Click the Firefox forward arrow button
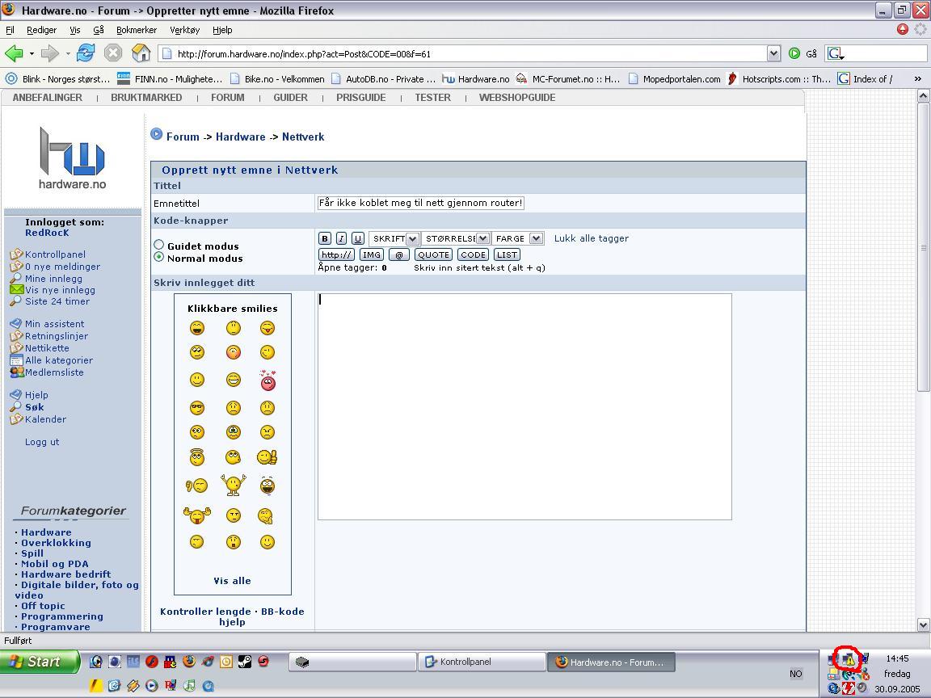931x698 pixels. pyautogui.click(x=50, y=53)
